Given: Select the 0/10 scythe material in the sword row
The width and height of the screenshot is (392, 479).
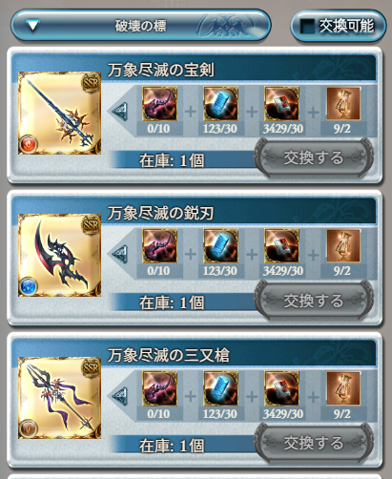Looking at the screenshot, I should tap(159, 104).
